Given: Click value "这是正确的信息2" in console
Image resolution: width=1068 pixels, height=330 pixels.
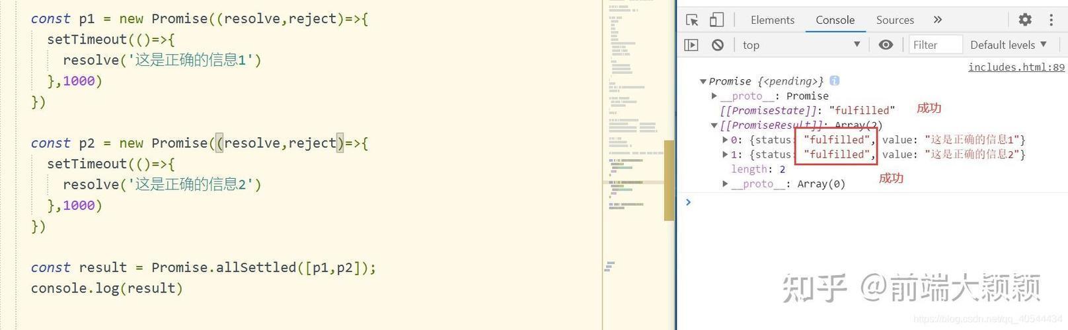Looking at the screenshot, I should point(972,154).
